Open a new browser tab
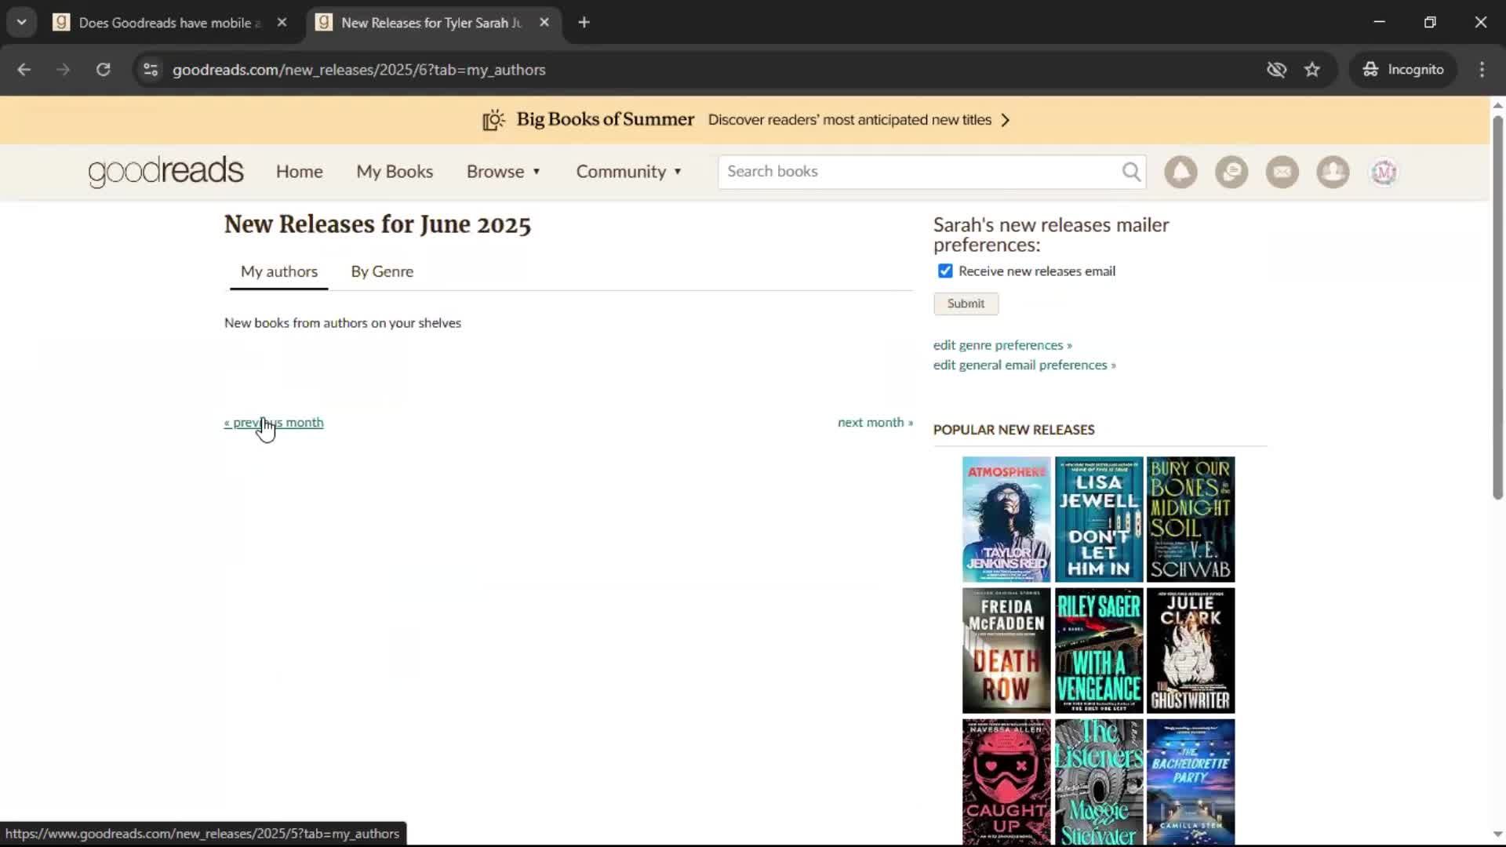1506x847 pixels. (584, 23)
